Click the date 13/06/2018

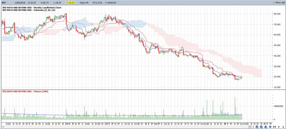tap(20, 3)
